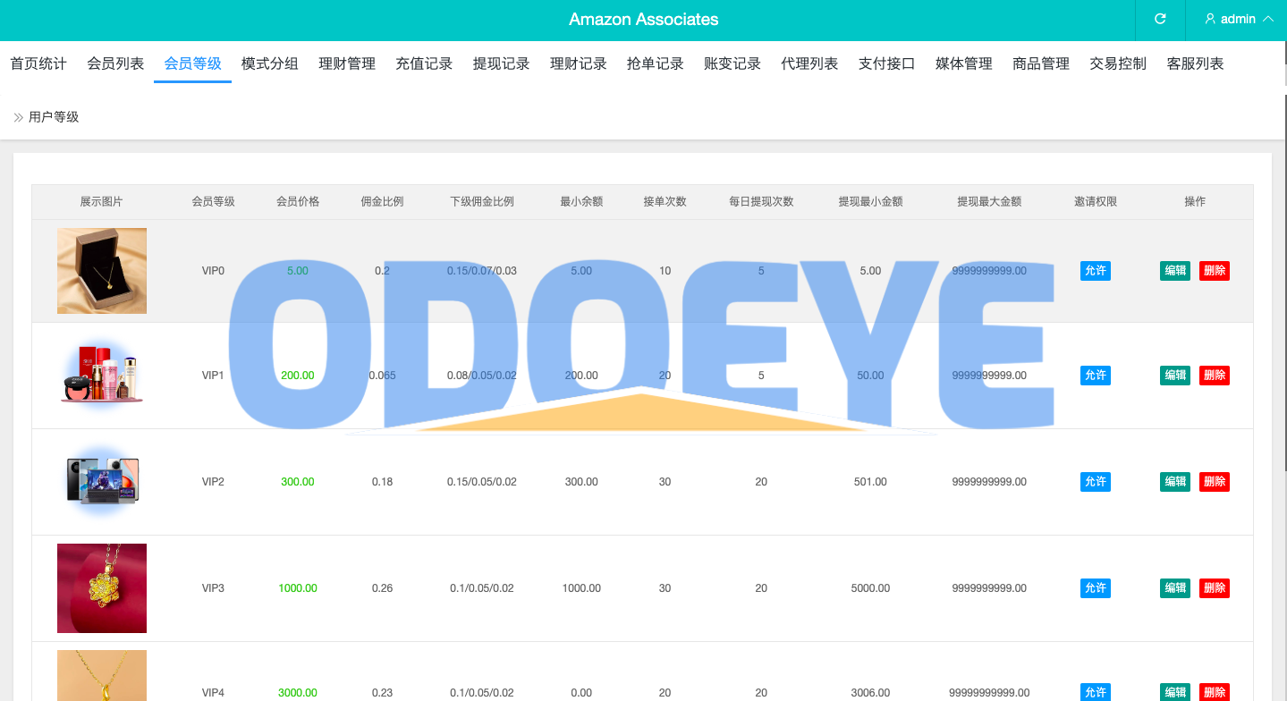The width and height of the screenshot is (1287, 701).
Task: Switch to the 会员列表 tab
Action: [115, 63]
